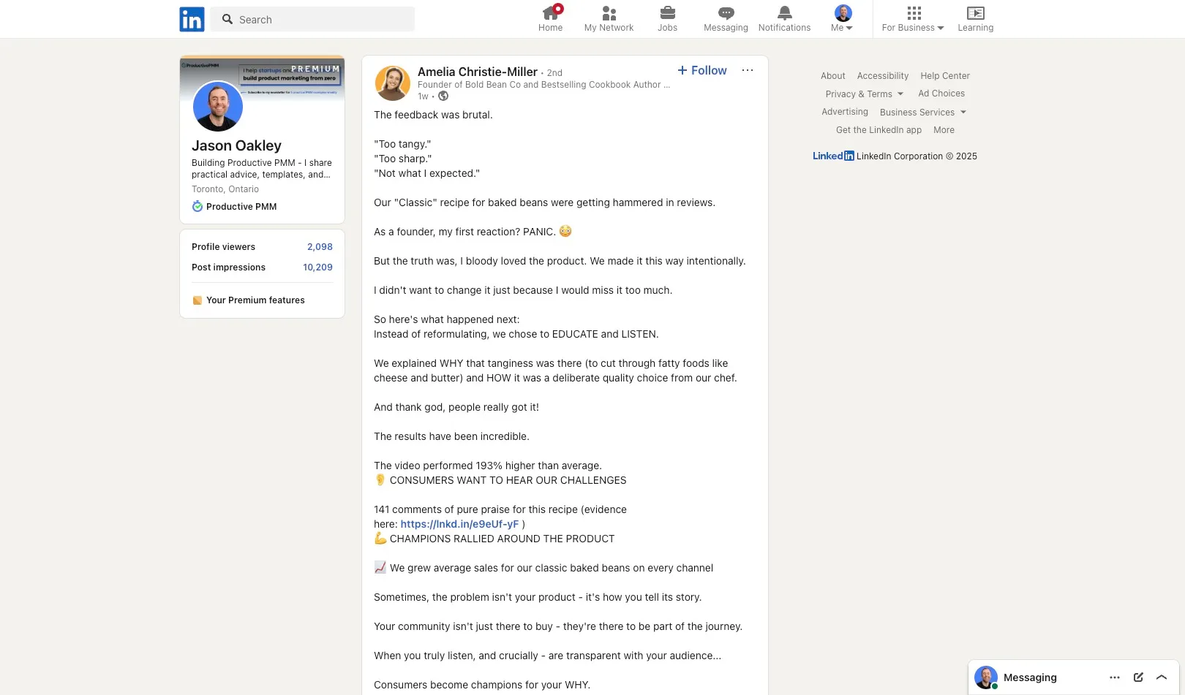Expand the Business Services dropdown

pyautogui.click(x=922, y=112)
